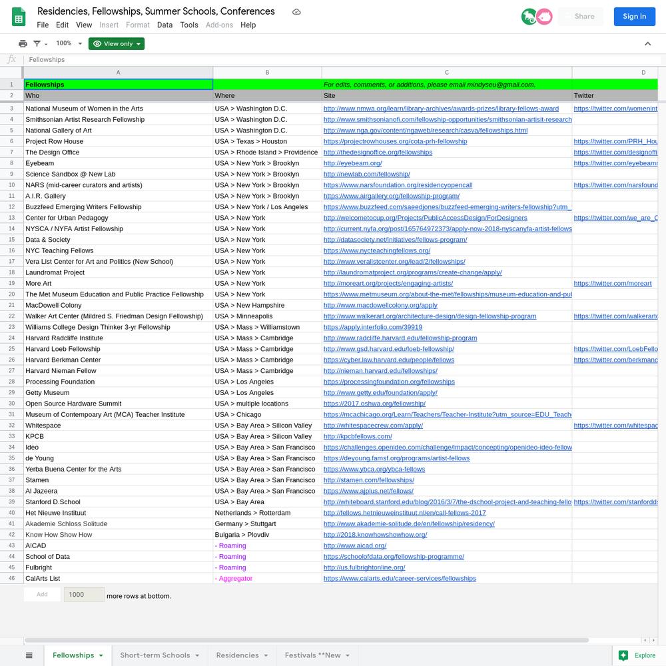Switch to the Short-term Schools sheet
This screenshot has height=666, width=666.
point(155,655)
